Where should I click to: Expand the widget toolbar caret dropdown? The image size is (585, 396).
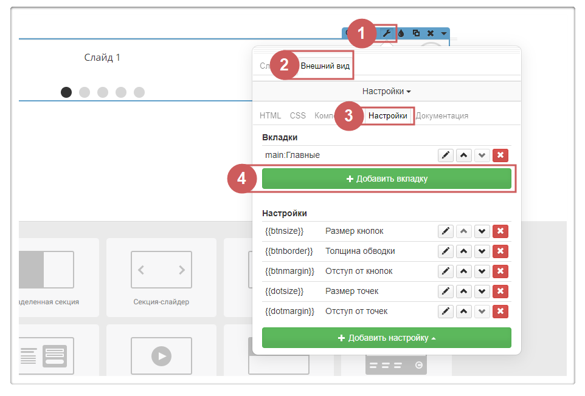coord(444,33)
